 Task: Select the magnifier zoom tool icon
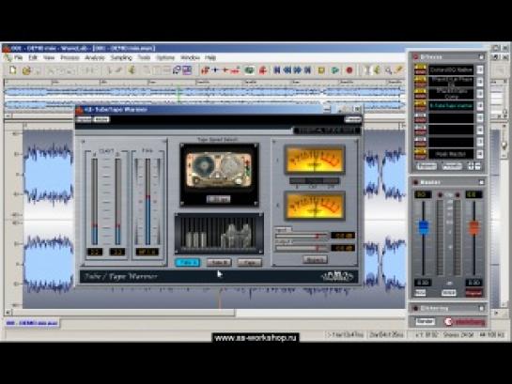point(388,70)
